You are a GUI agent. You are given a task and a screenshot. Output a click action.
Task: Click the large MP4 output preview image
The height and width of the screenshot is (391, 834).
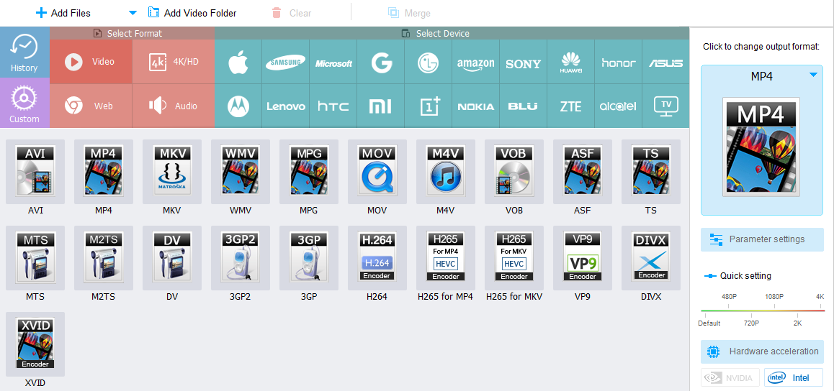pos(761,148)
